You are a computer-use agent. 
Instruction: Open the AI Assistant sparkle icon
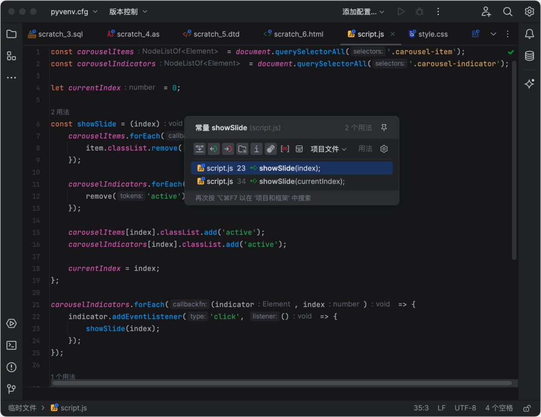(530, 83)
